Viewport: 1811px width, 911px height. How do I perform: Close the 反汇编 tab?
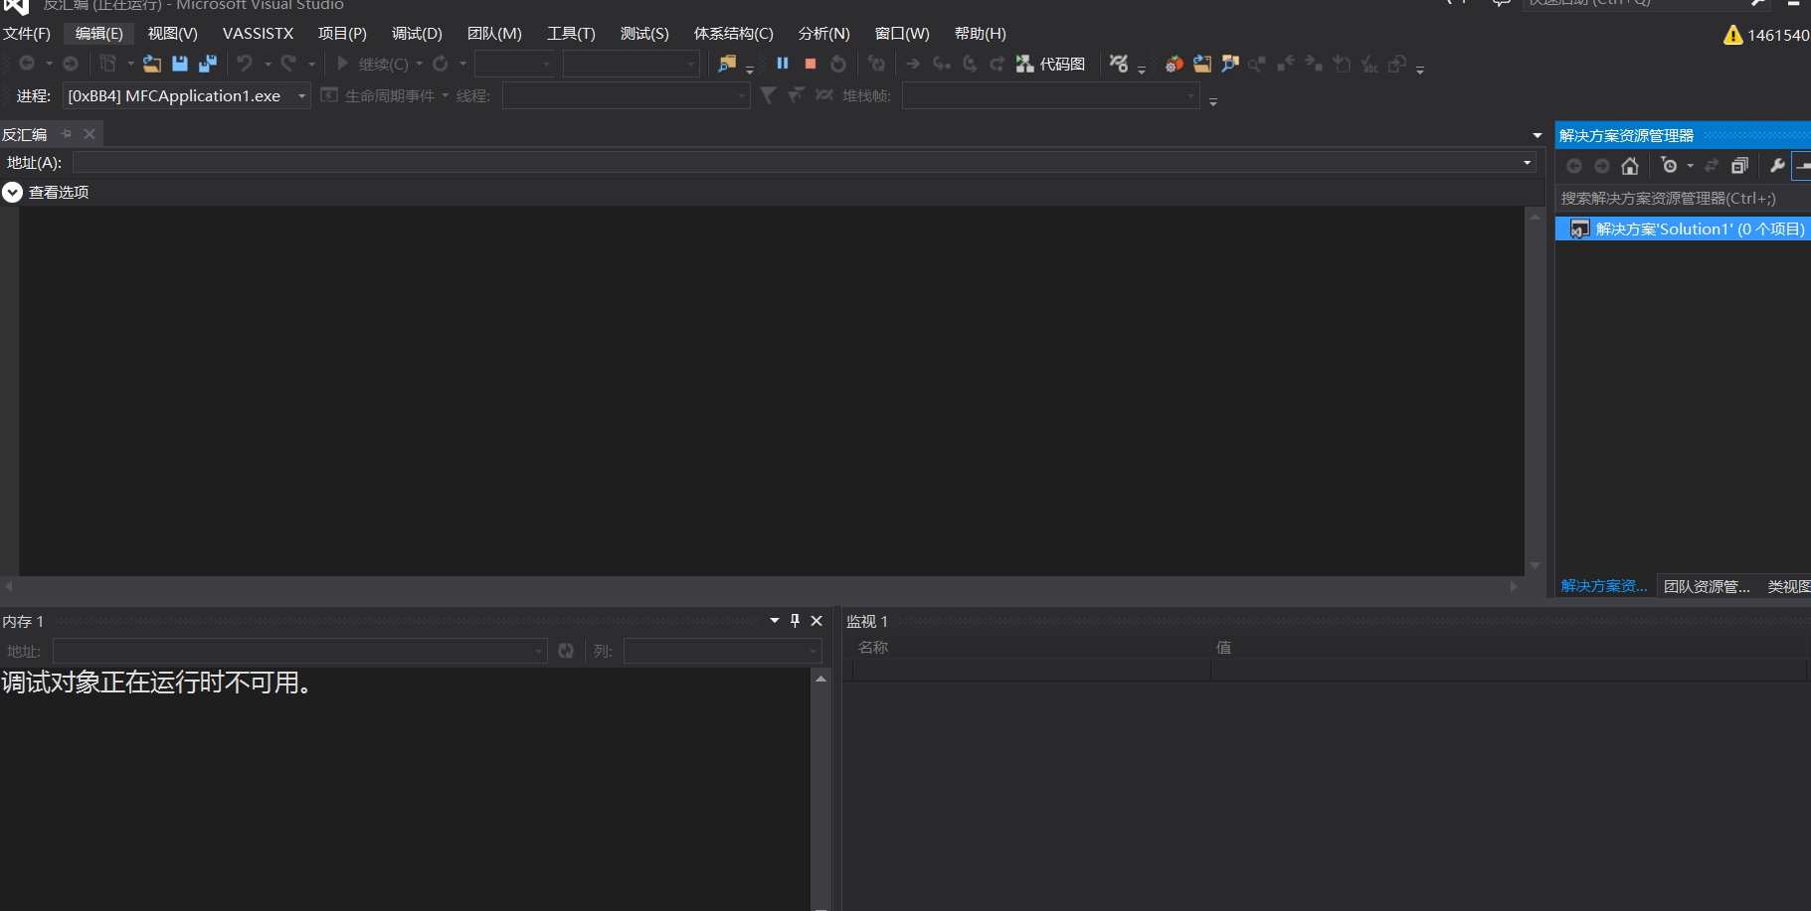[x=90, y=134]
